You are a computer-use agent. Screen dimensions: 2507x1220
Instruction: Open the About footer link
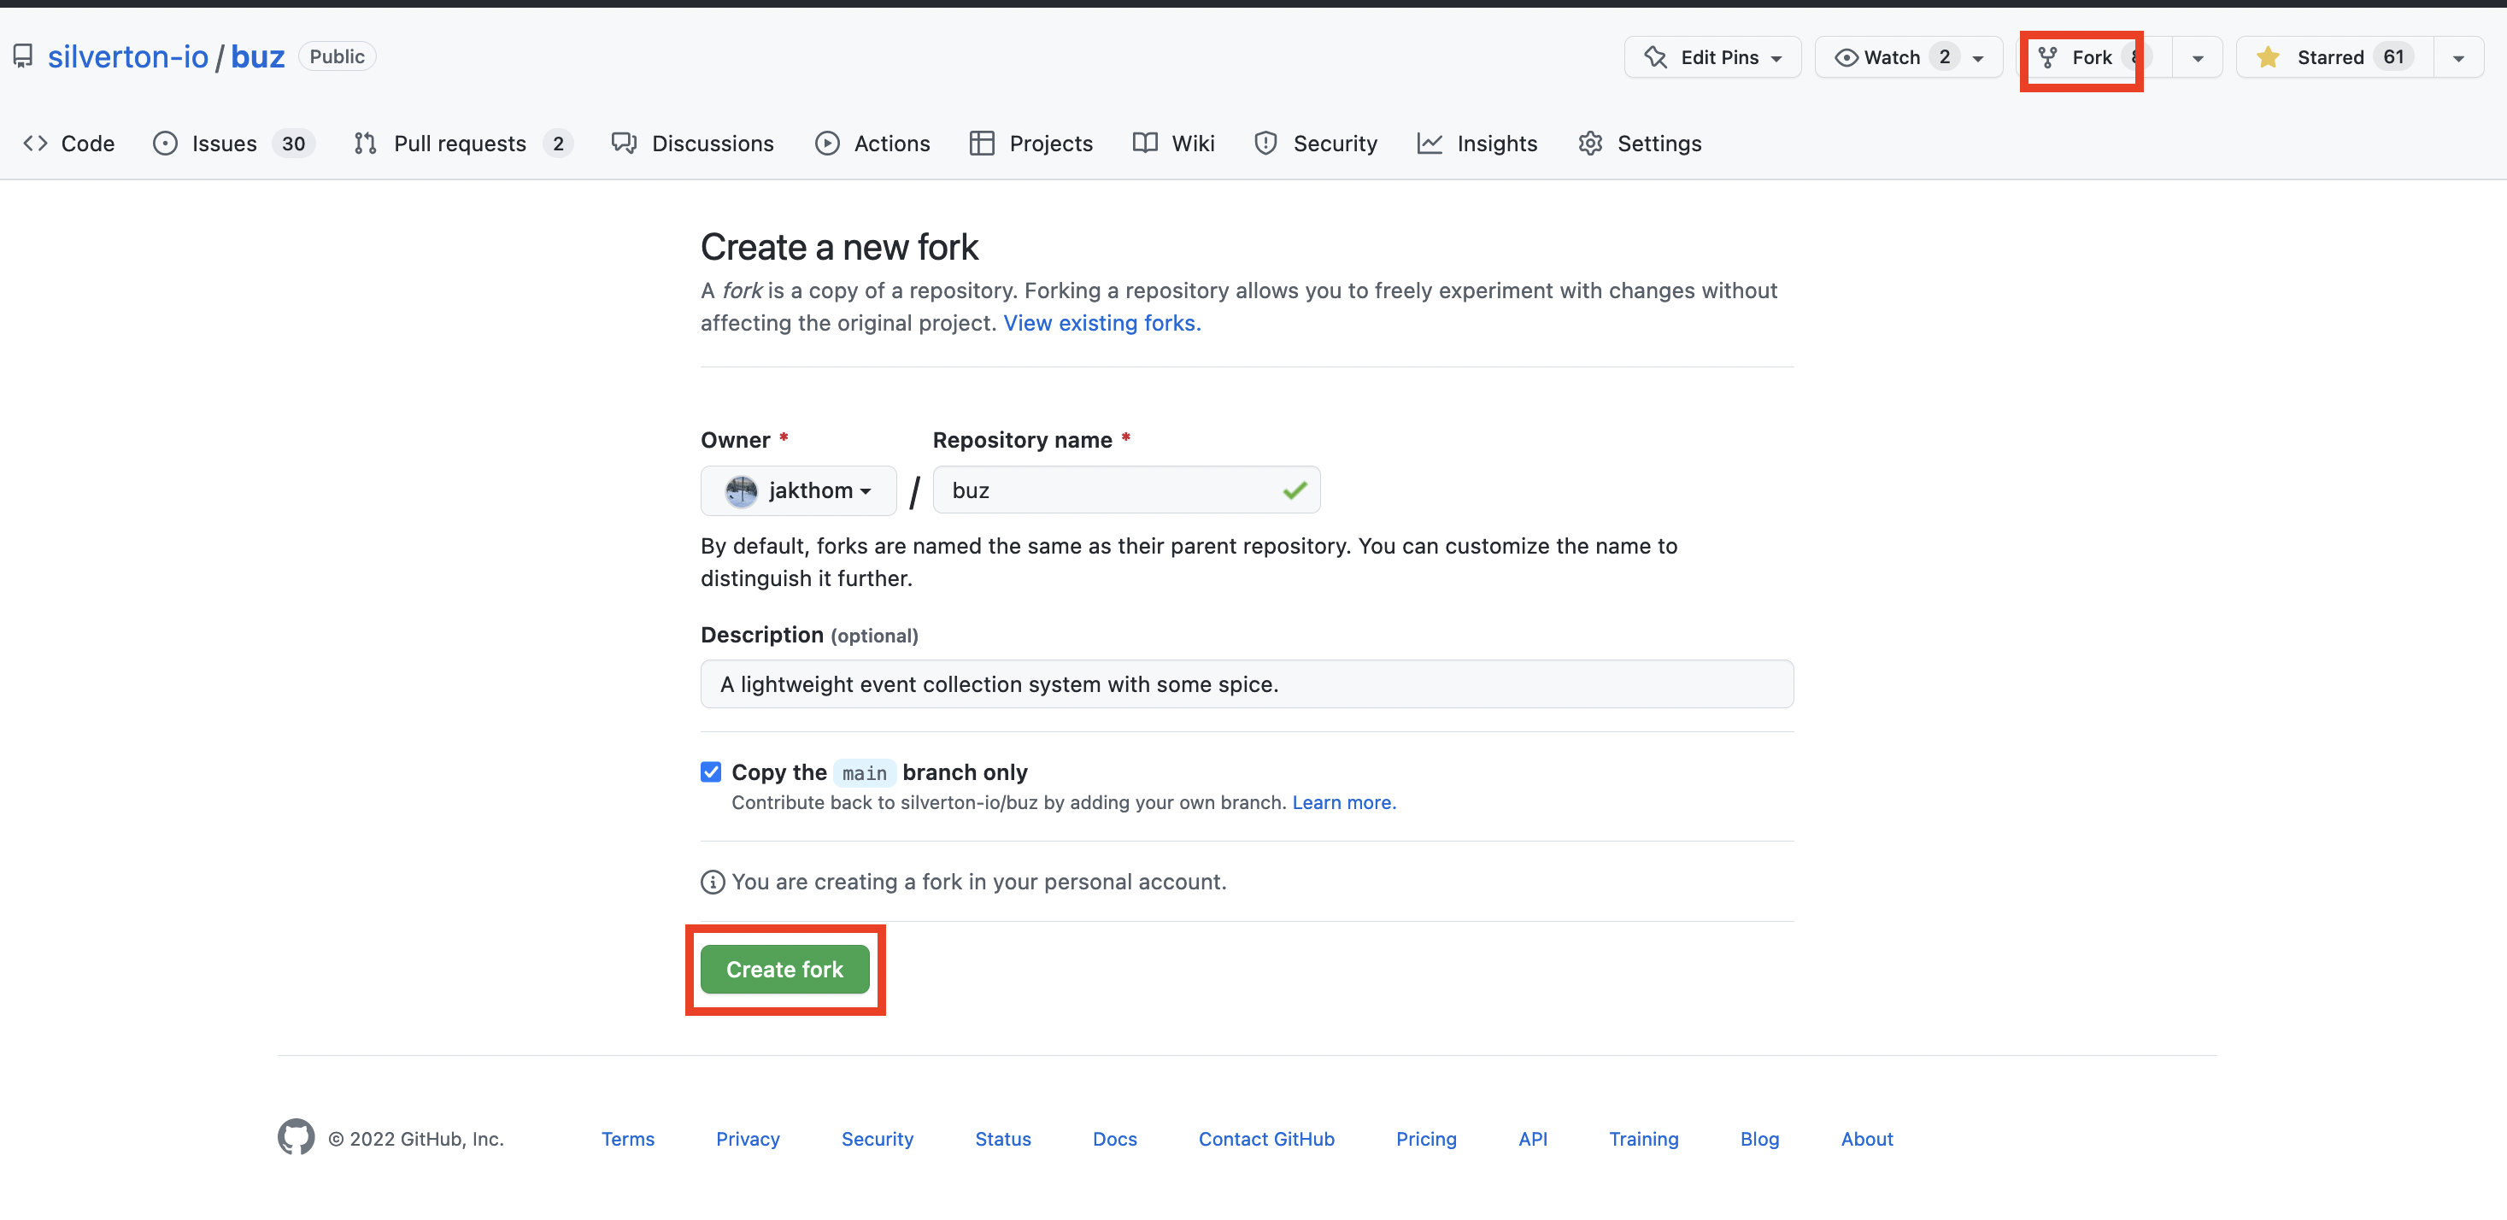point(1867,1138)
